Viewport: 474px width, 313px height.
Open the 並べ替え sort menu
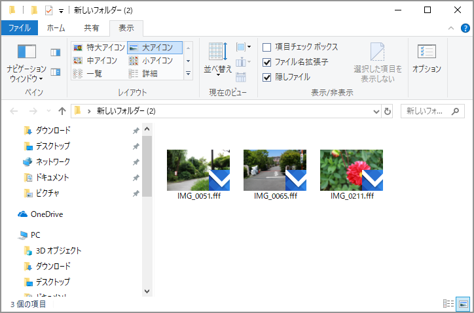click(217, 59)
